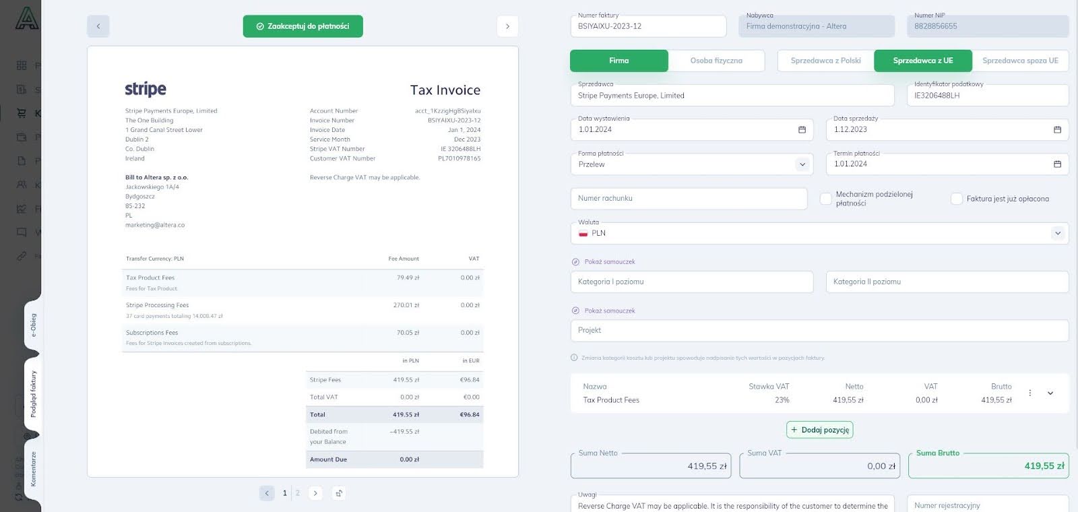The image size is (1078, 512).
Task: Click the stripe logo in invoice preview
Action: 146,89
